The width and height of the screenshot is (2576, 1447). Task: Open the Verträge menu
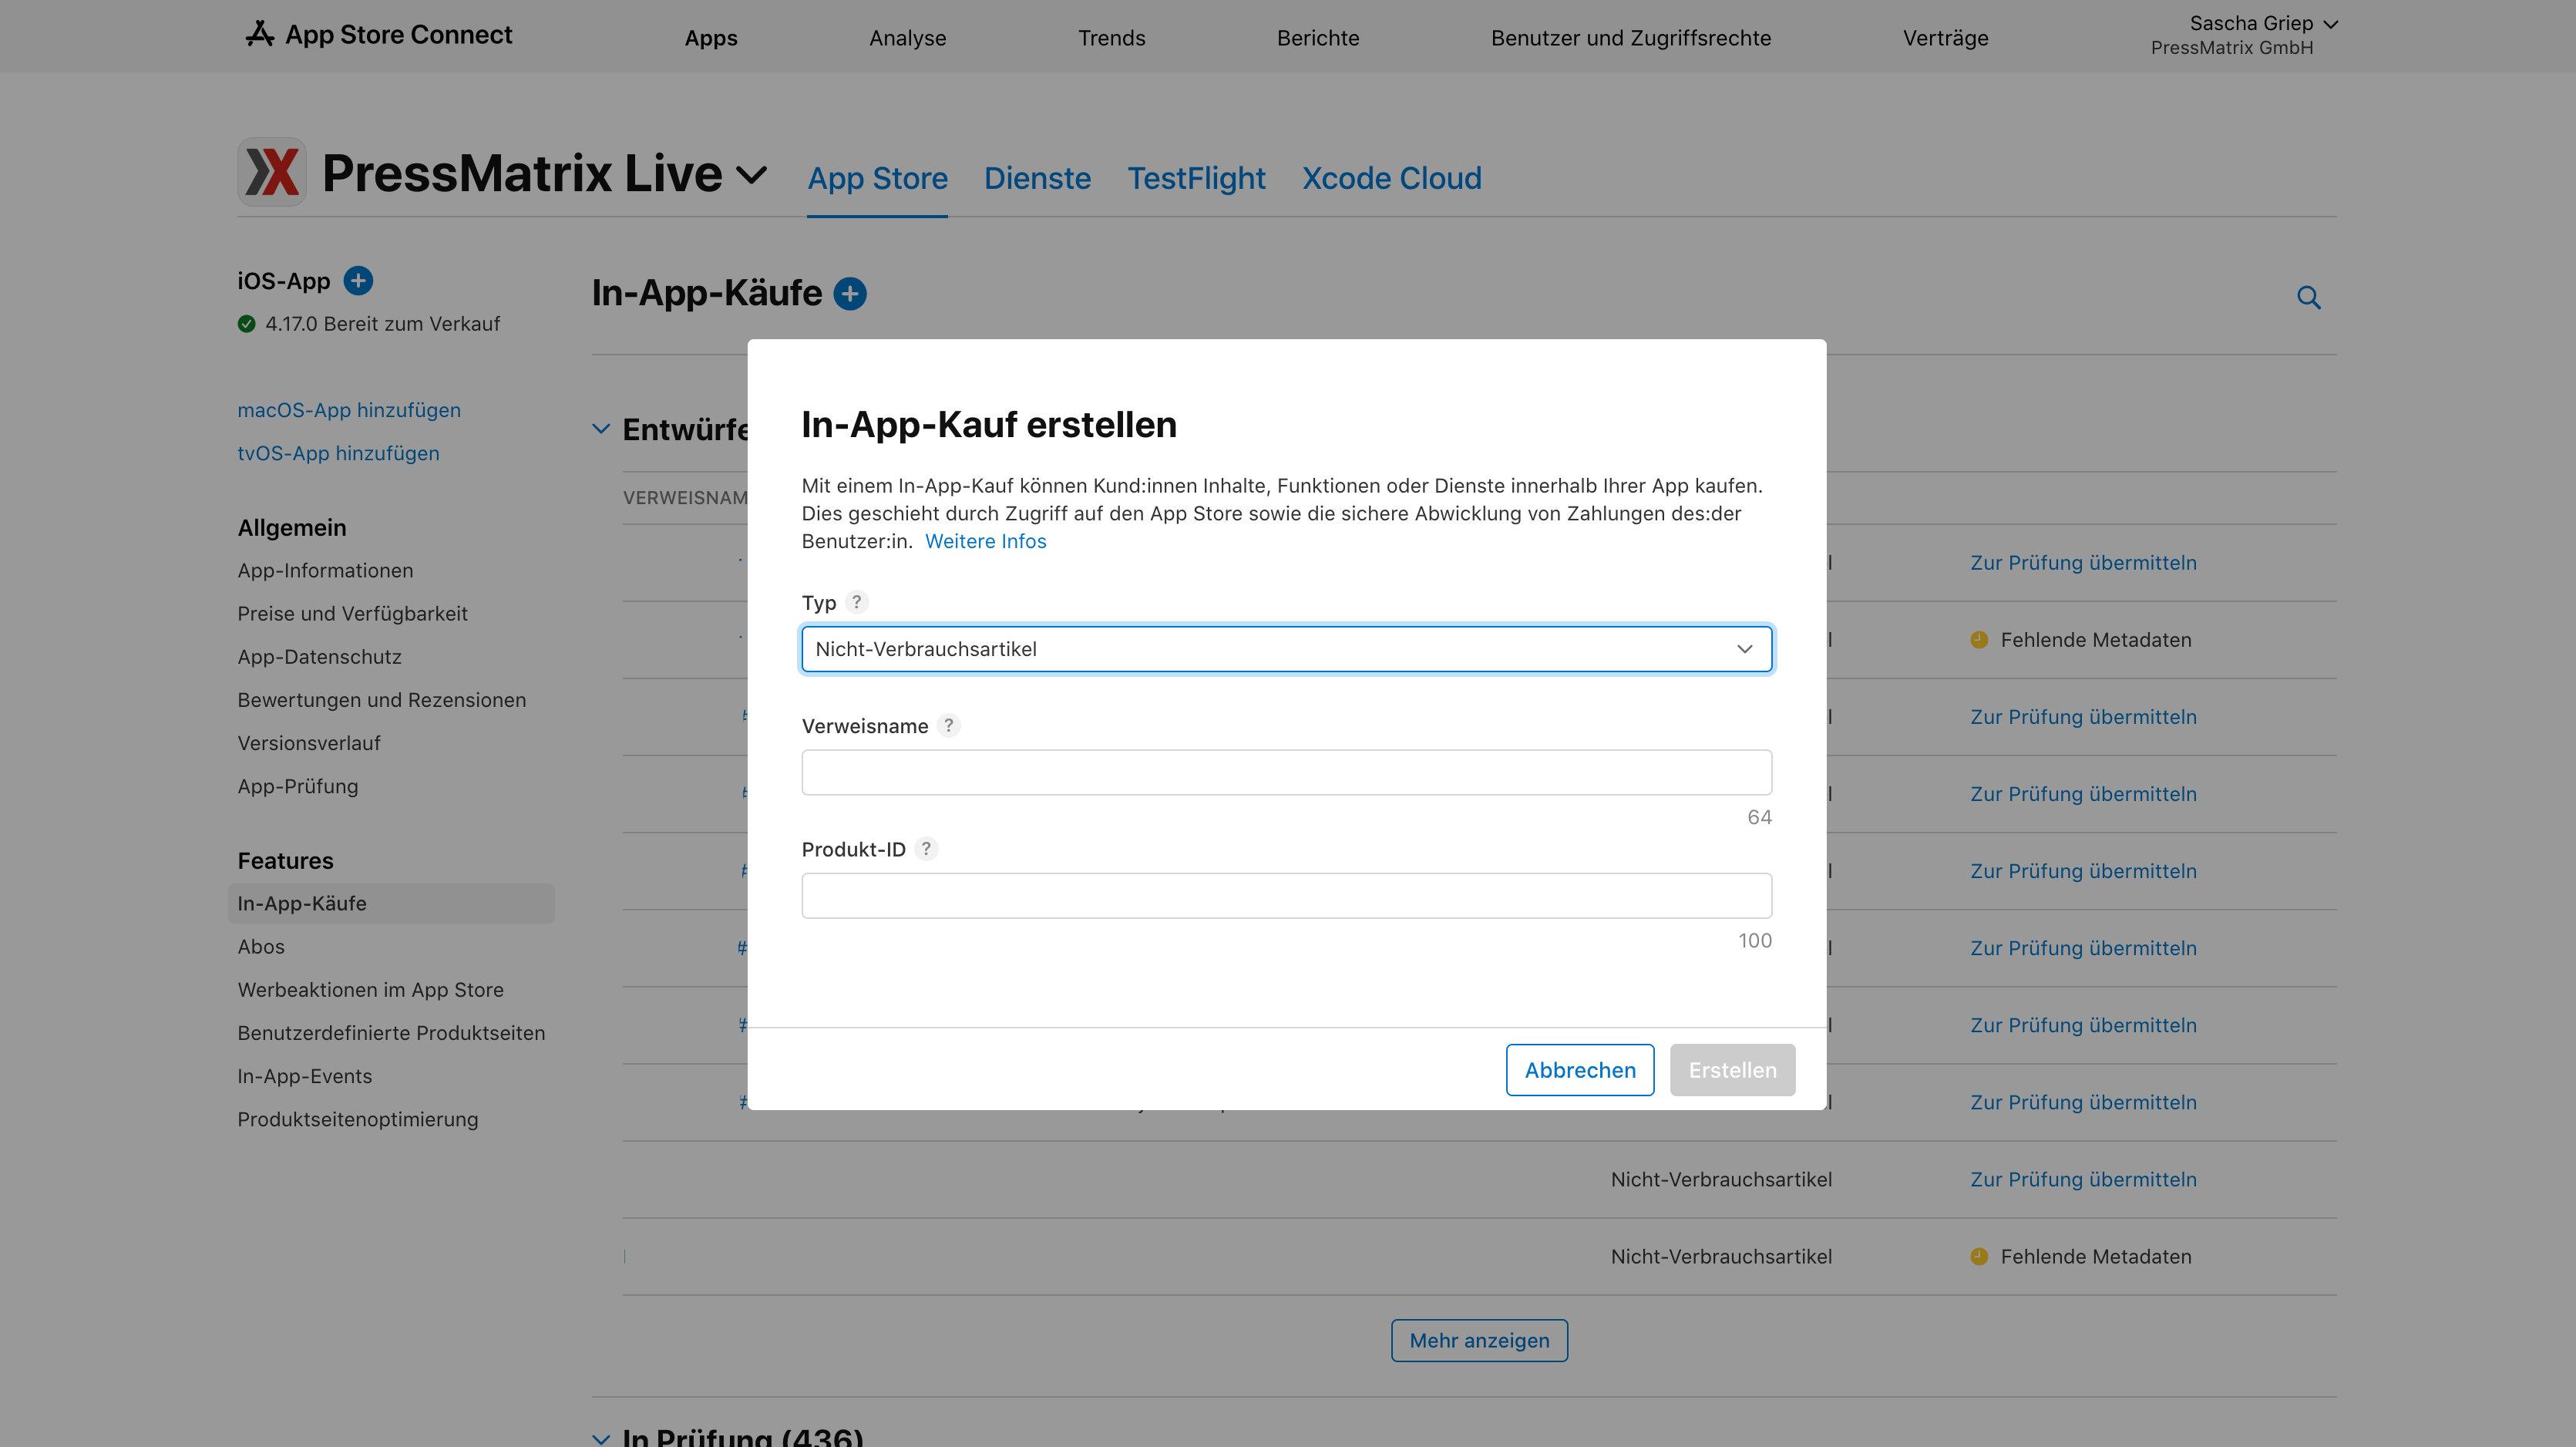1945,38
